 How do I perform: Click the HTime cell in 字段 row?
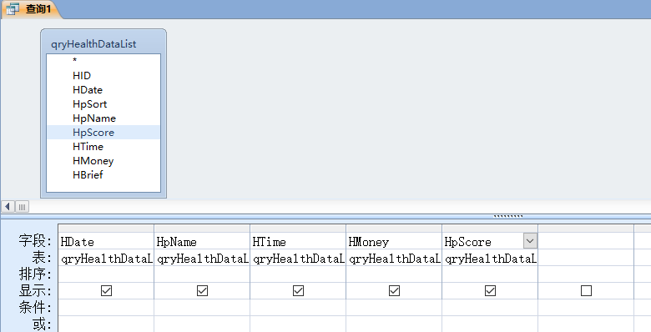(298, 241)
